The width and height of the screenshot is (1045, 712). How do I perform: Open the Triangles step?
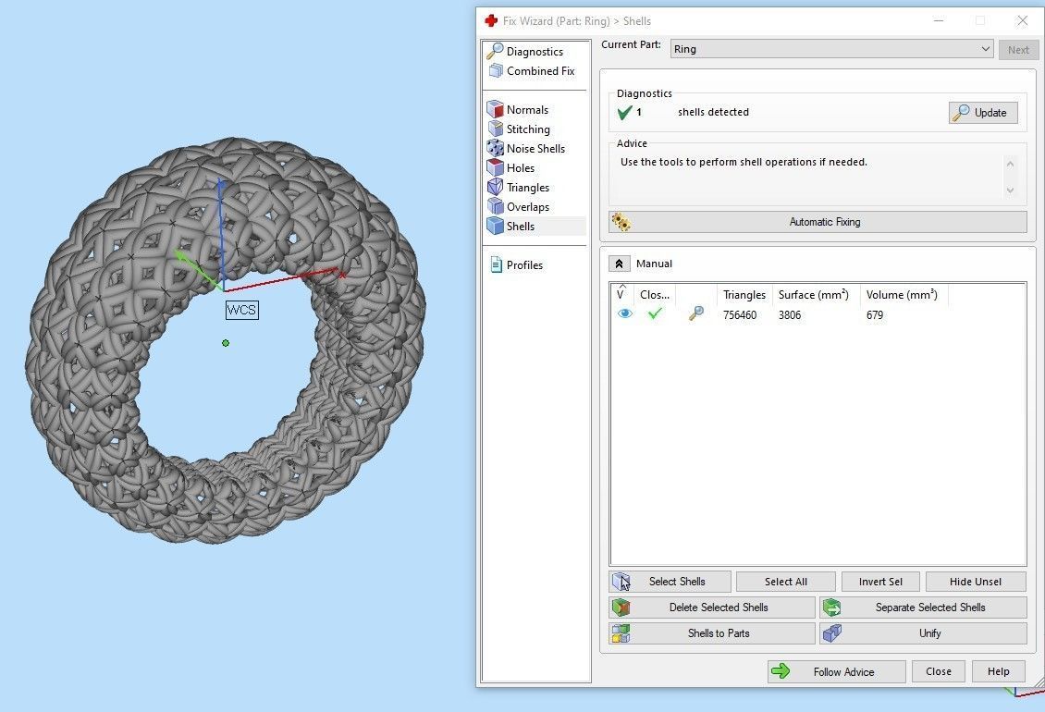[x=519, y=188]
